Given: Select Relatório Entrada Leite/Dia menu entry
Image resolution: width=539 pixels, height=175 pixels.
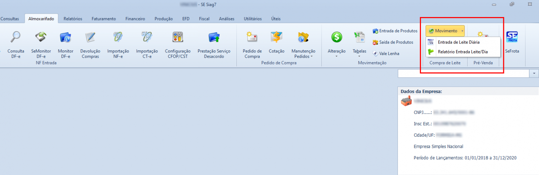Looking at the screenshot, I should 463,52.
